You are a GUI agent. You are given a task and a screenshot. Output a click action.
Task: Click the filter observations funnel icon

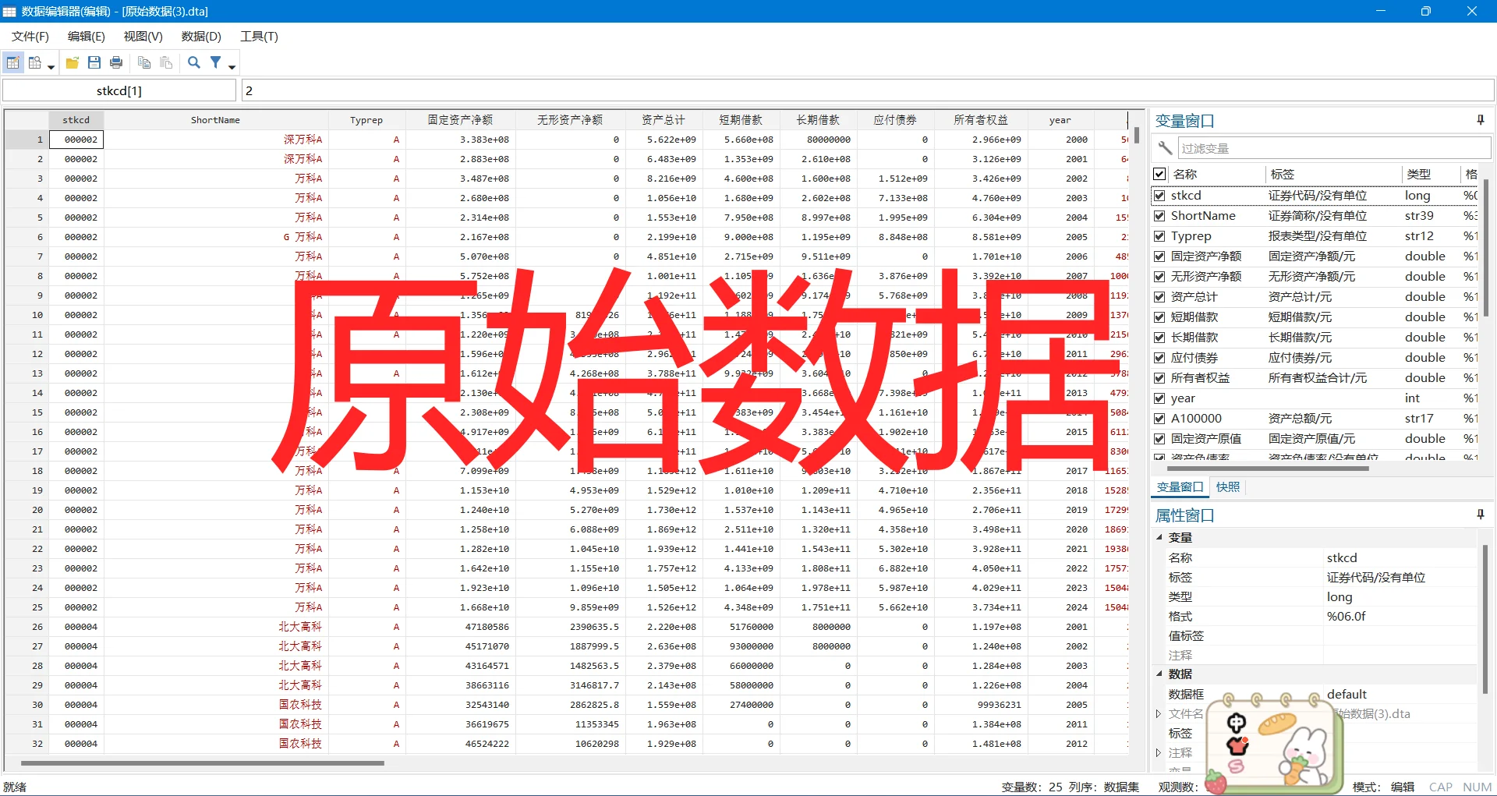pyautogui.click(x=216, y=63)
